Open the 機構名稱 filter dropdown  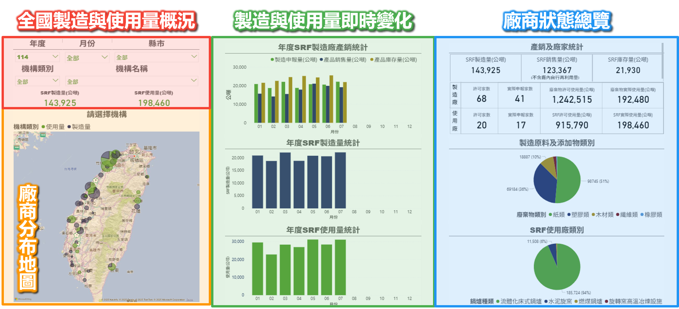coord(132,81)
